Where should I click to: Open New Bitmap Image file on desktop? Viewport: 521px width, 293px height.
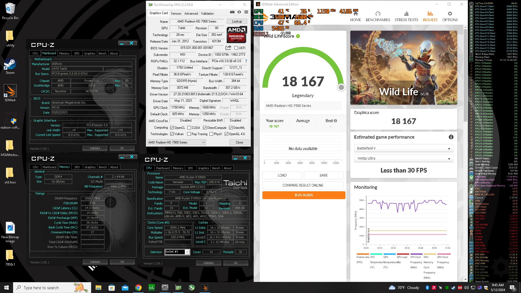coord(10,232)
